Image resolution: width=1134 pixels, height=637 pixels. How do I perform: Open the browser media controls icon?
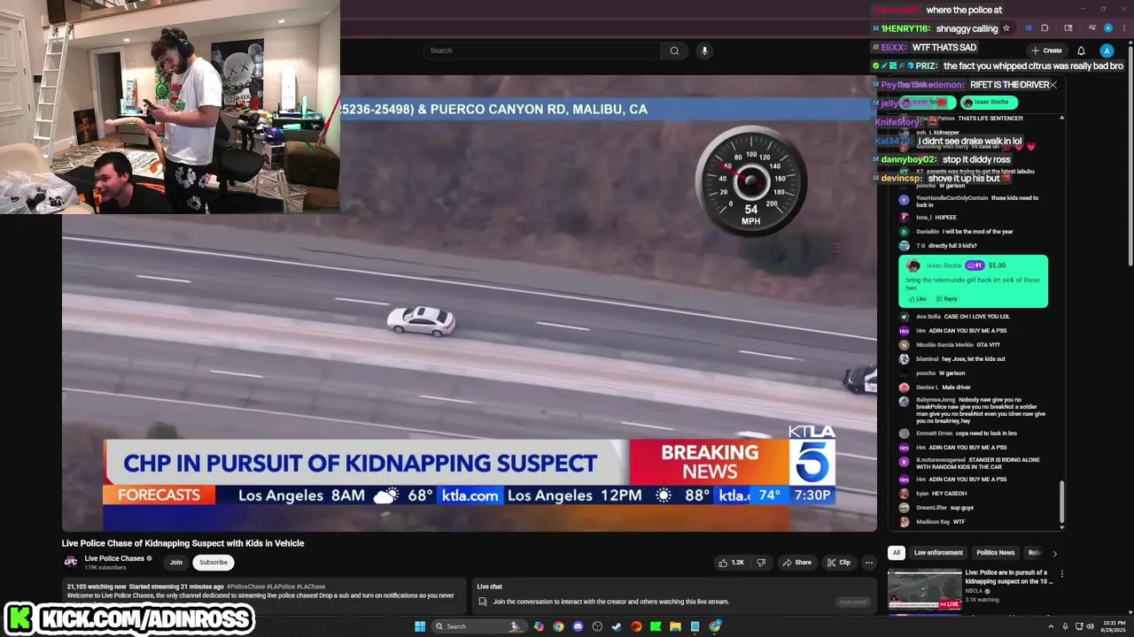pyautogui.click(x=1092, y=28)
